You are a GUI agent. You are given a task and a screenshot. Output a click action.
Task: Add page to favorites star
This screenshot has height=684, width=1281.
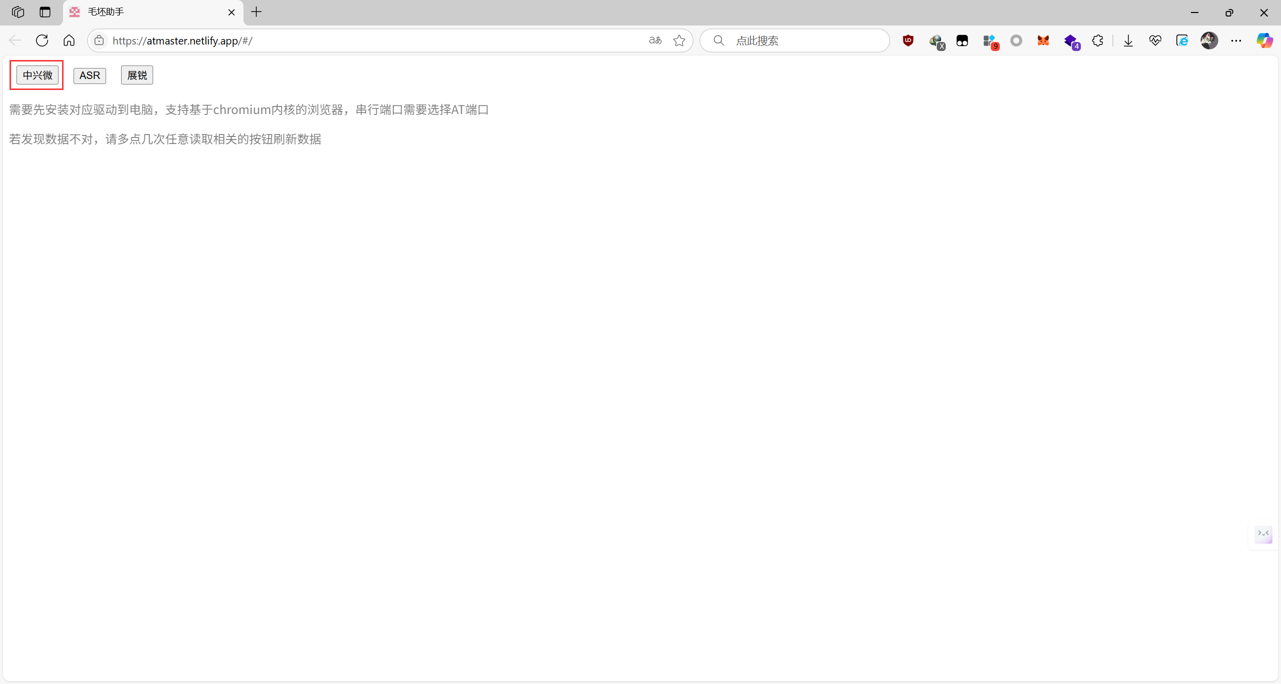click(679, 40)
